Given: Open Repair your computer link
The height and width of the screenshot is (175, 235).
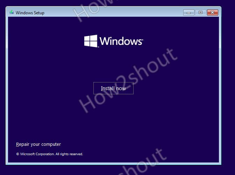Looking at the screenshot, I should (x=38, y=144).
